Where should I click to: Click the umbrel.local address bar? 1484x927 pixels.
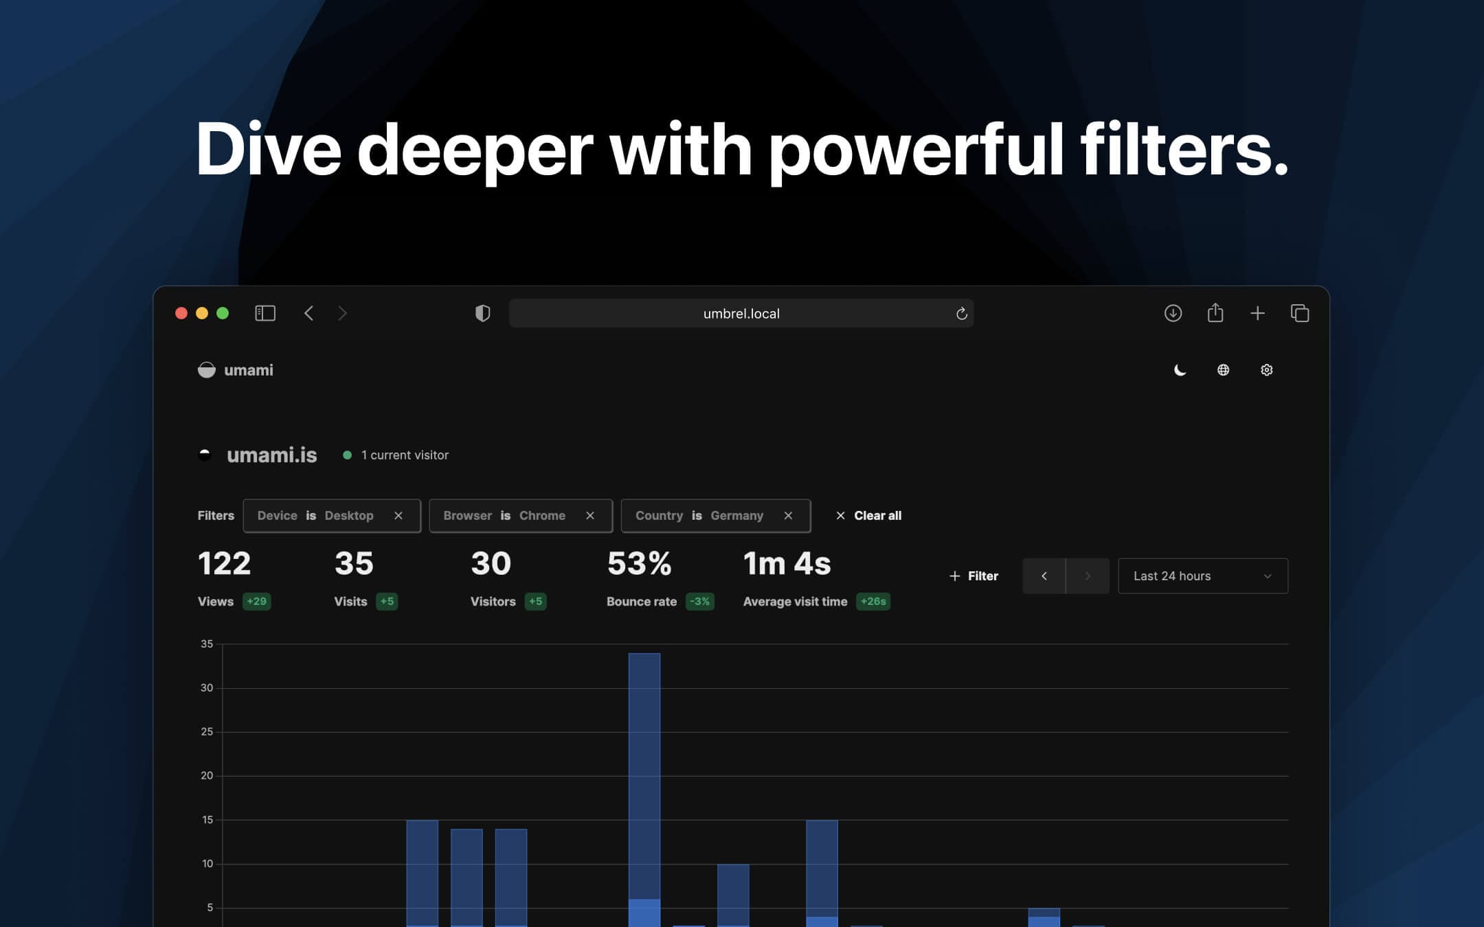[741, 313]
